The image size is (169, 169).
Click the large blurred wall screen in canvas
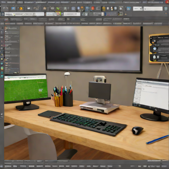click(x=93, y=49)
